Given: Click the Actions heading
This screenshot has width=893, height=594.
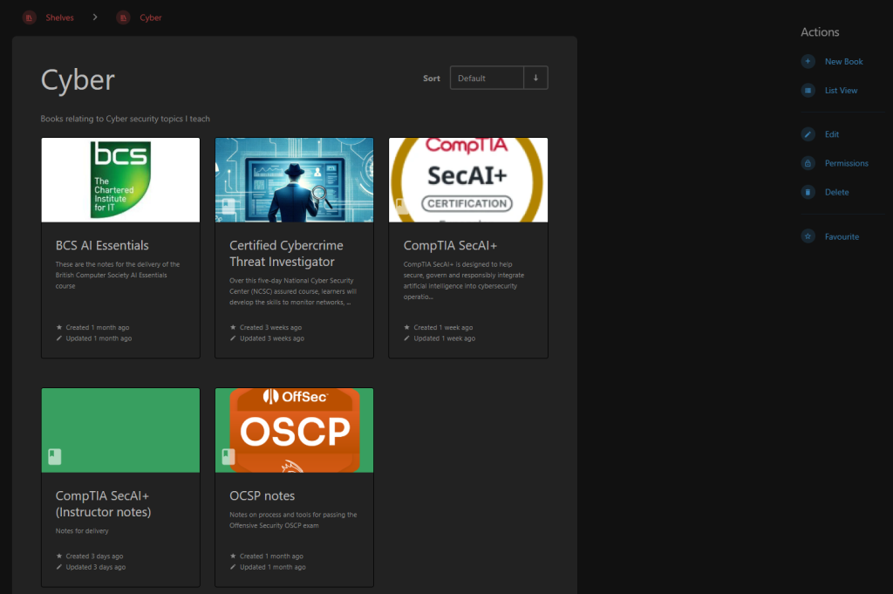Looking at the screenshot, I should 820,32.
